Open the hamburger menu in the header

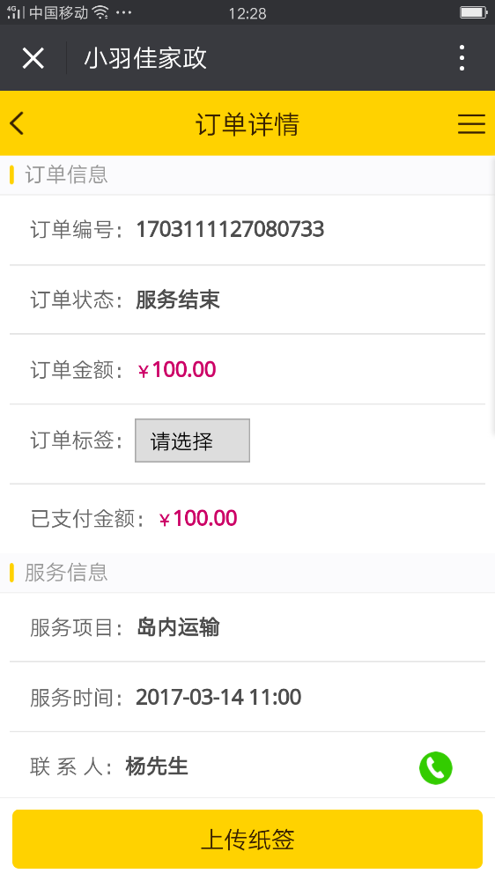tap(471, 123)
